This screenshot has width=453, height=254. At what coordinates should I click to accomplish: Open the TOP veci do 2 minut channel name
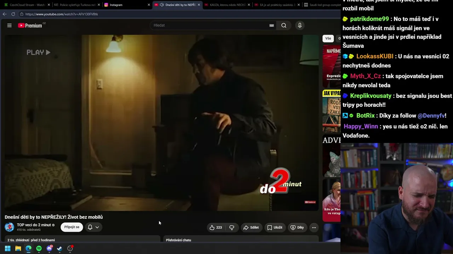[34, 225]
